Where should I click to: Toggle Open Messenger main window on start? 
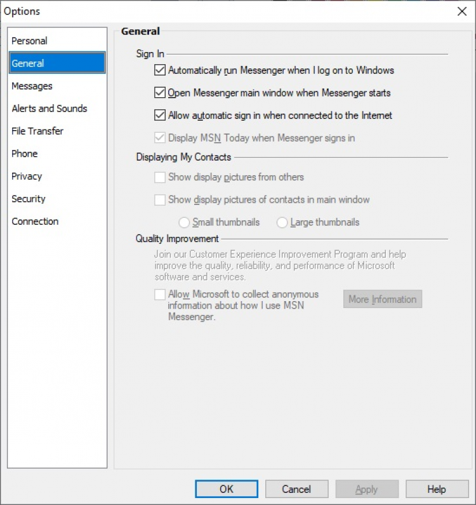point(160,93)
